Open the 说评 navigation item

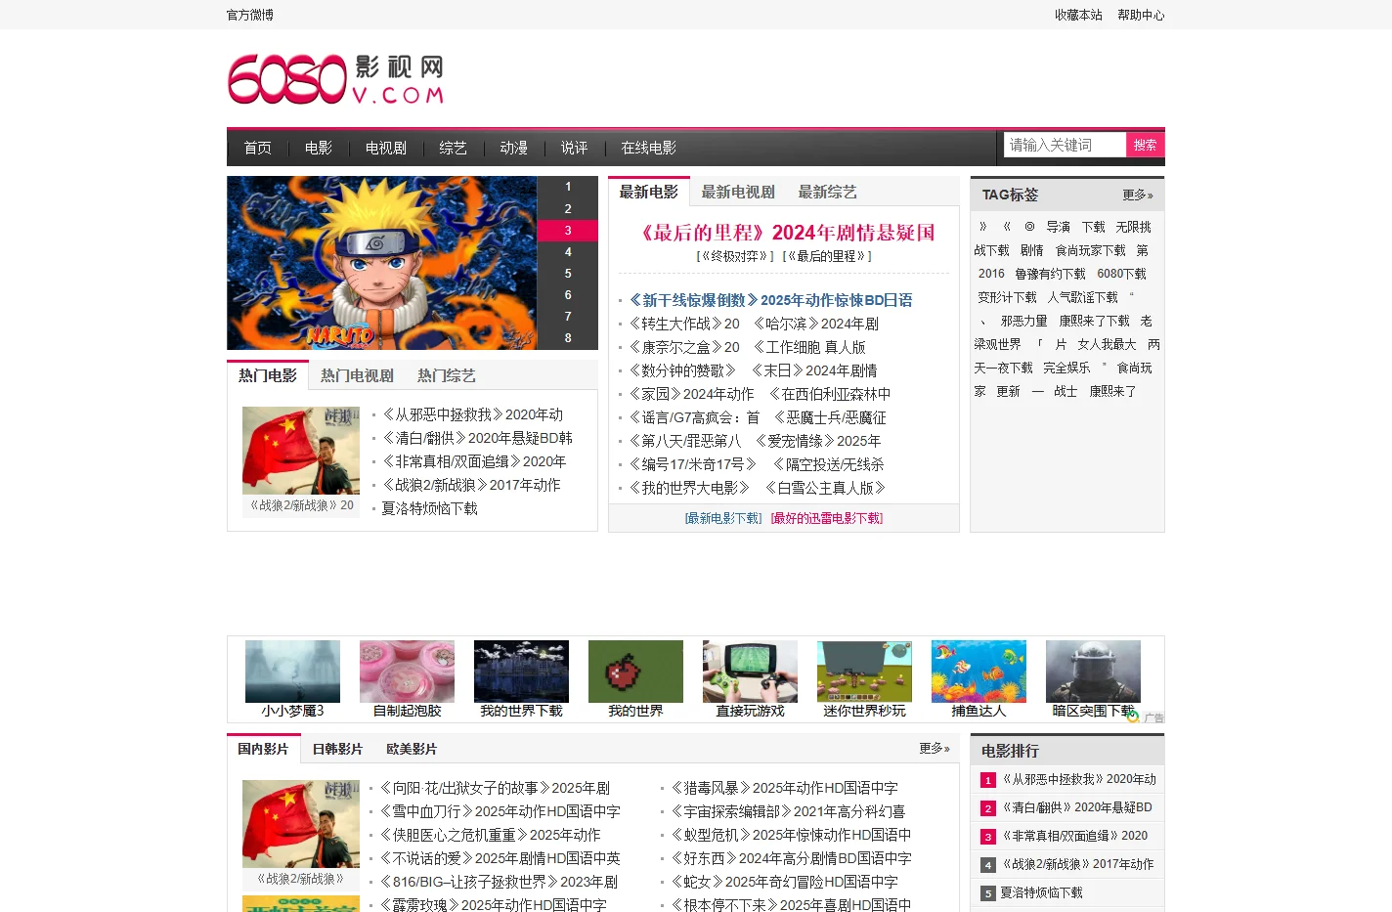coord(574,148)
